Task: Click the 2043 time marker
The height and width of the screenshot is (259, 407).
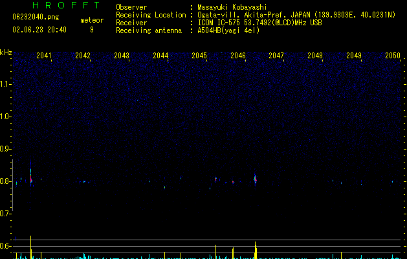Action: pos(122,55)
